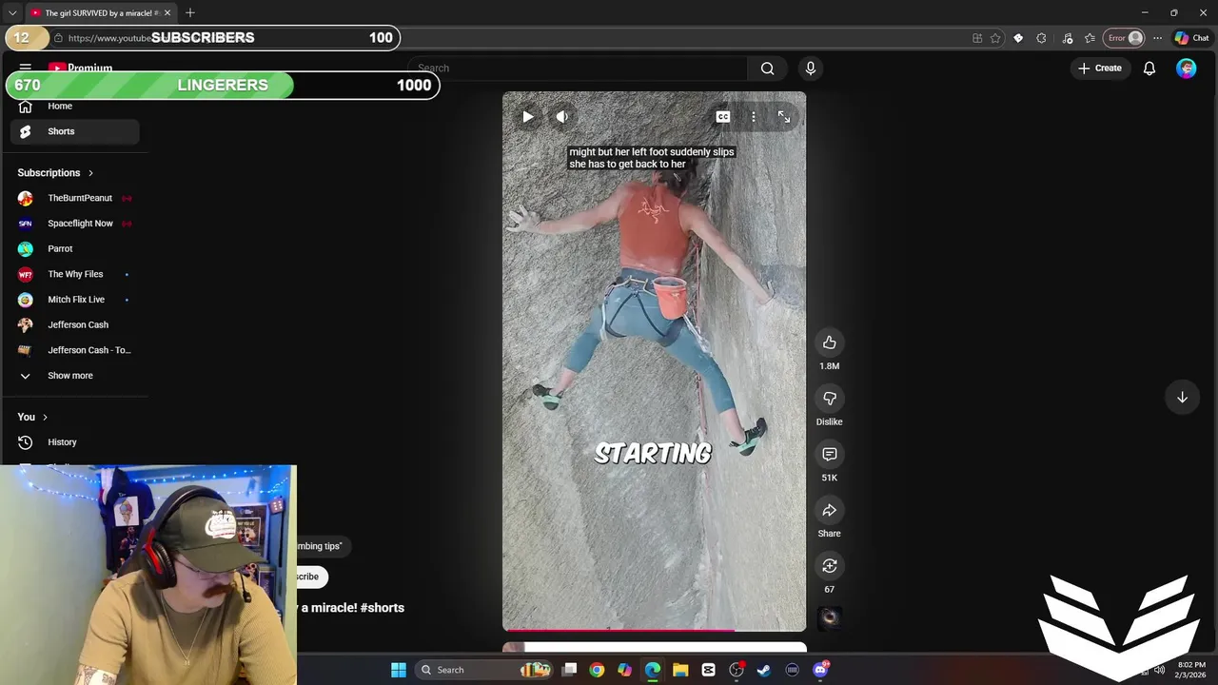Open the Favorites list icon
The width and height of the screenshot is (1218, 685).
(x=1090, y=38)
